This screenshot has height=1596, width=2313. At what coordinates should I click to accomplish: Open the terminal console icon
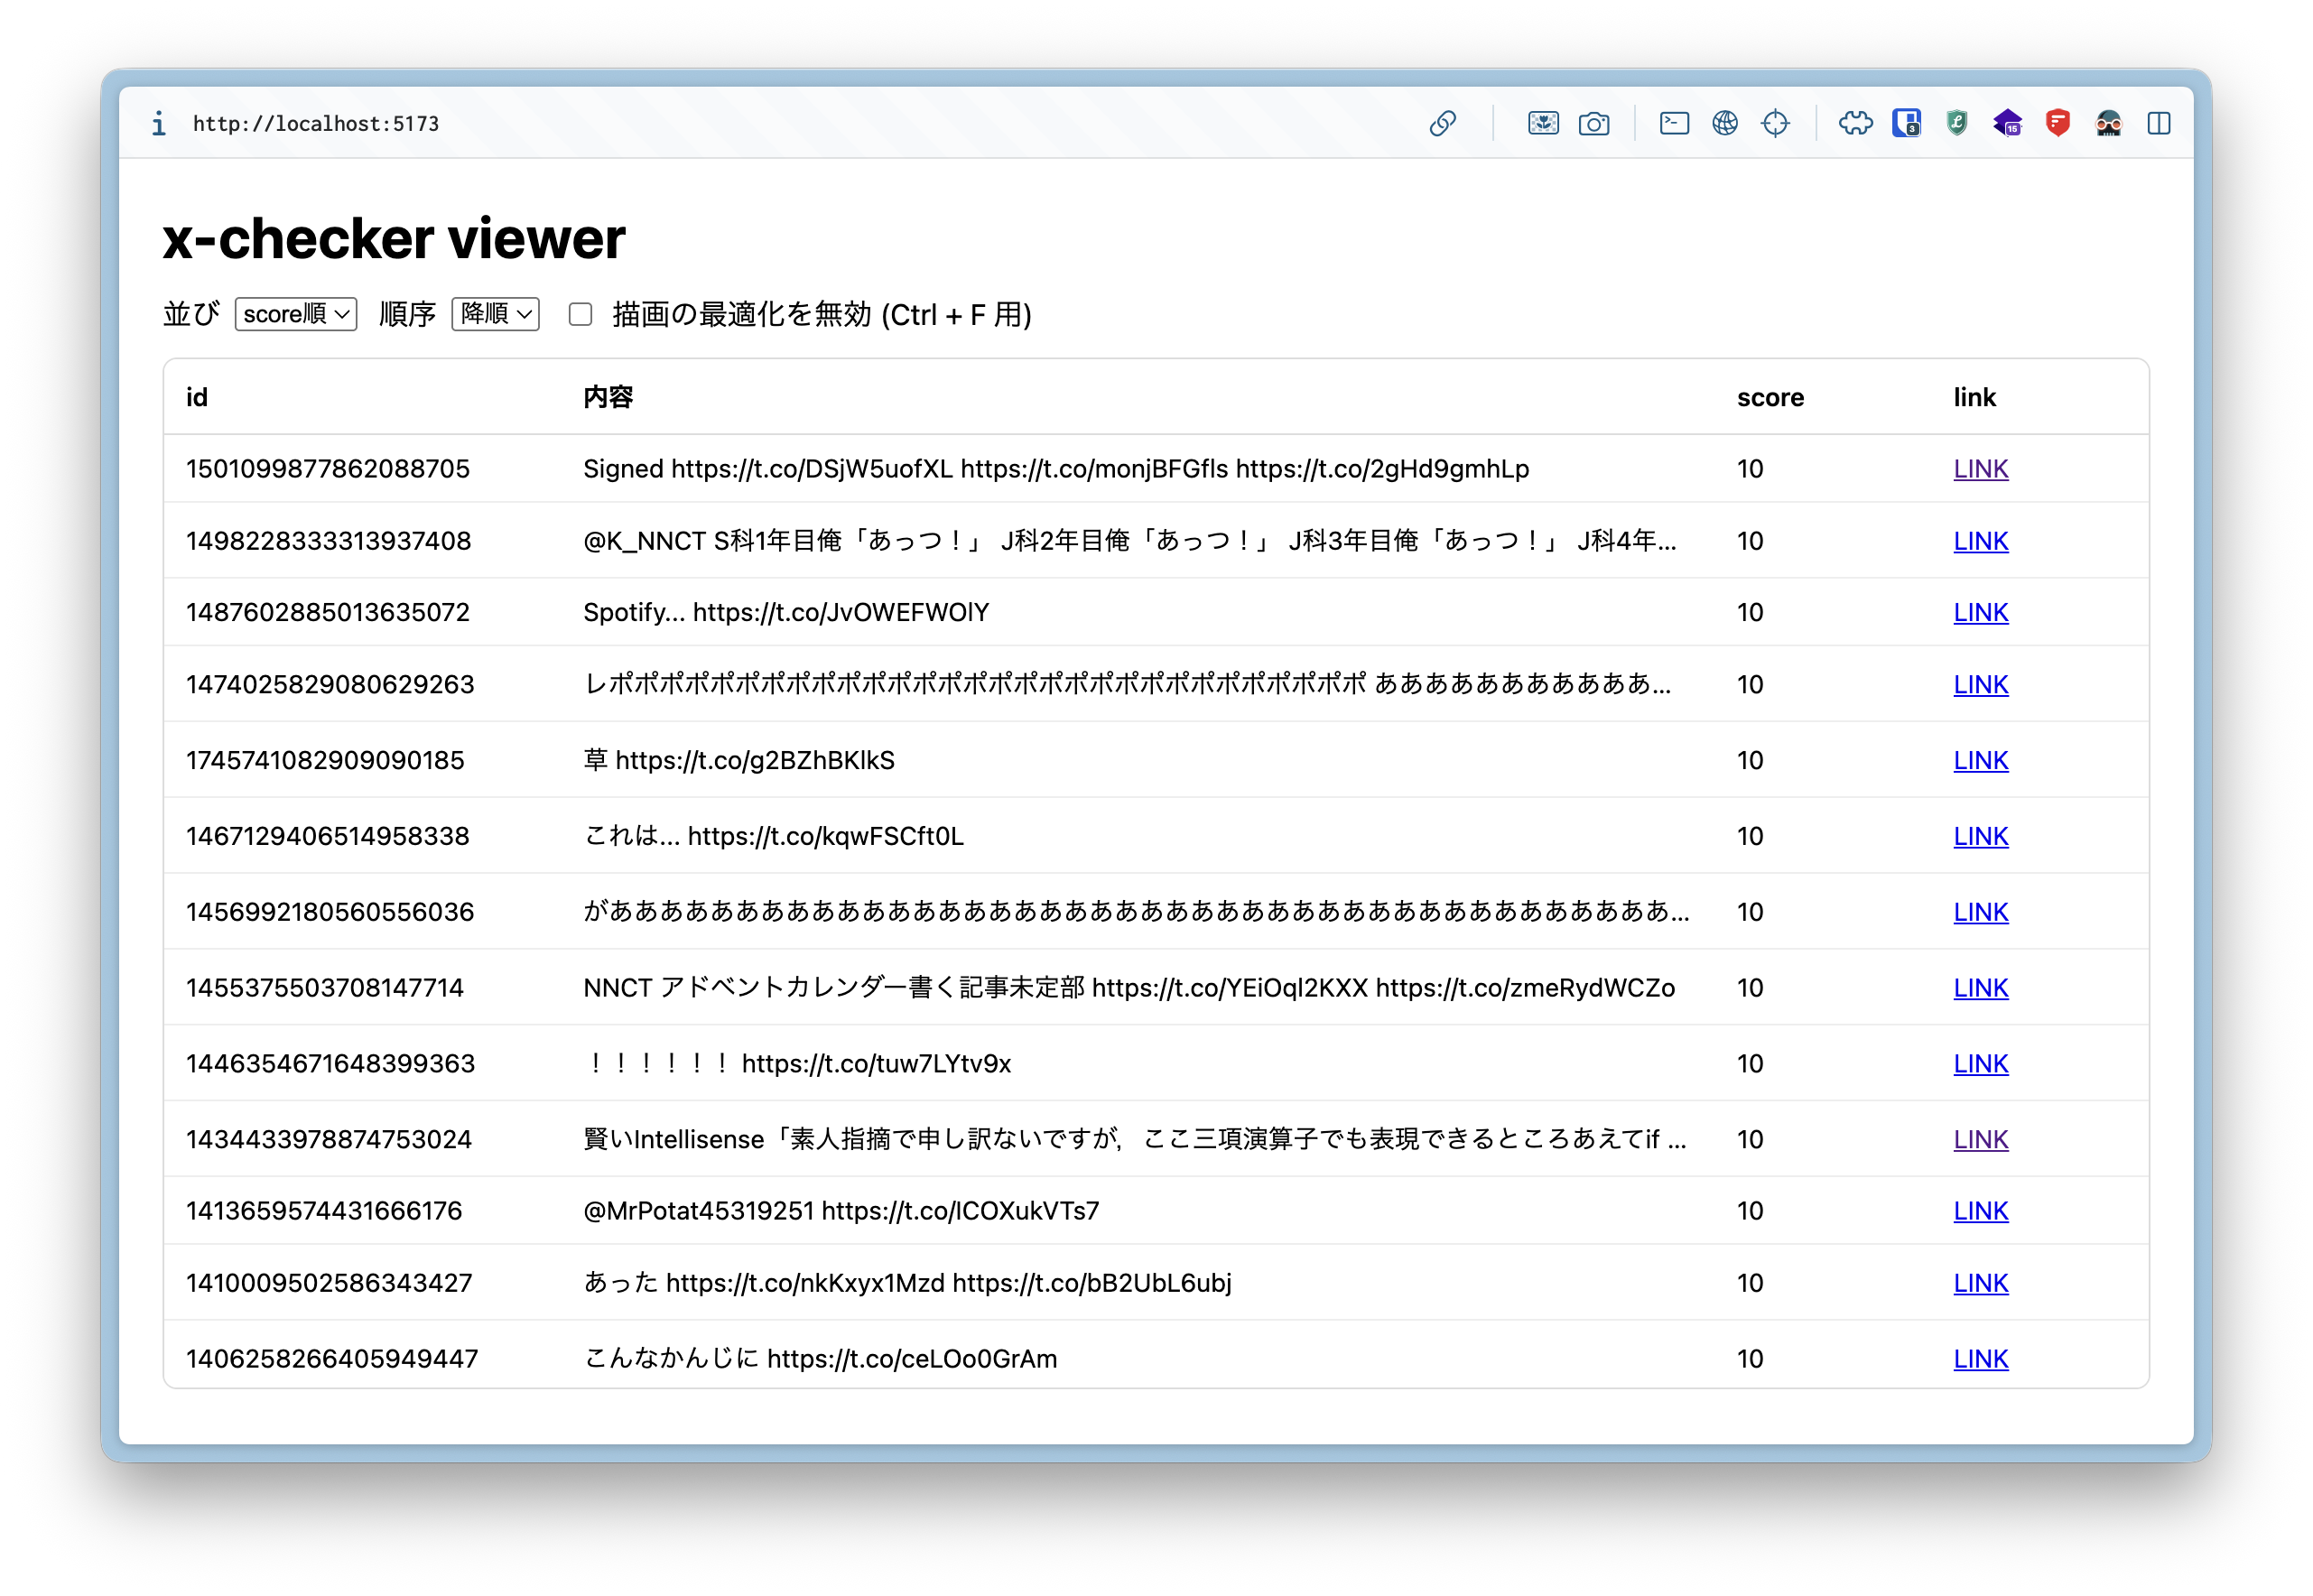coord(1674,123)
